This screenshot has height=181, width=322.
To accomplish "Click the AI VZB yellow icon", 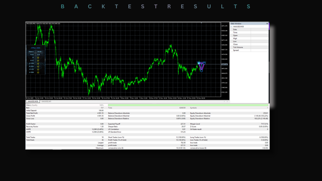I will 38,69.
